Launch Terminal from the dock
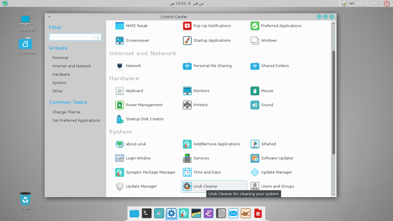The image size is (393, 221). click(147, 214)
